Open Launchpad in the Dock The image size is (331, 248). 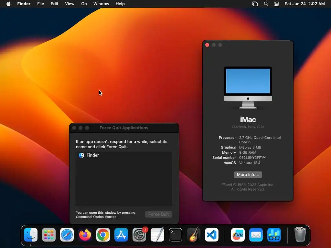point(49,235)
